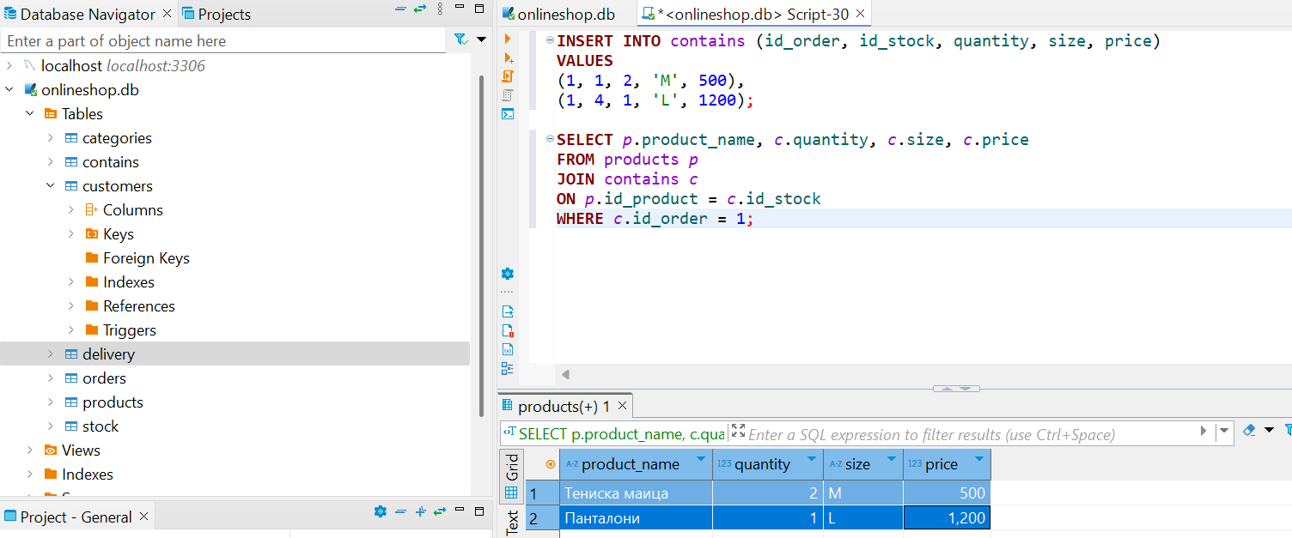The width and height of the screenshot is (1292, 538).
Task: Click Execute SQL script icon
Action: tap(508, 76)
